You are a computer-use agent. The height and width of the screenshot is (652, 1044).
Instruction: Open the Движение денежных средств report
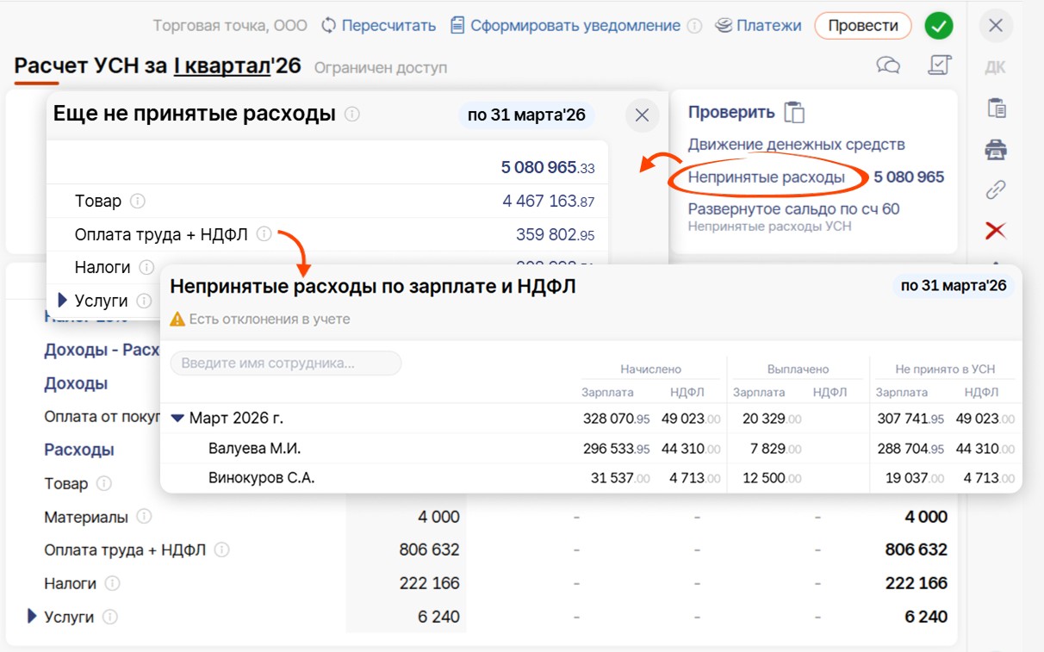click(796, 145)
